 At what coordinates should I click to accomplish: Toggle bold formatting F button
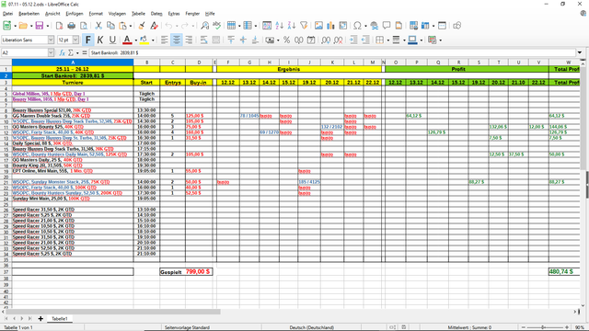[x=88, y=40]
